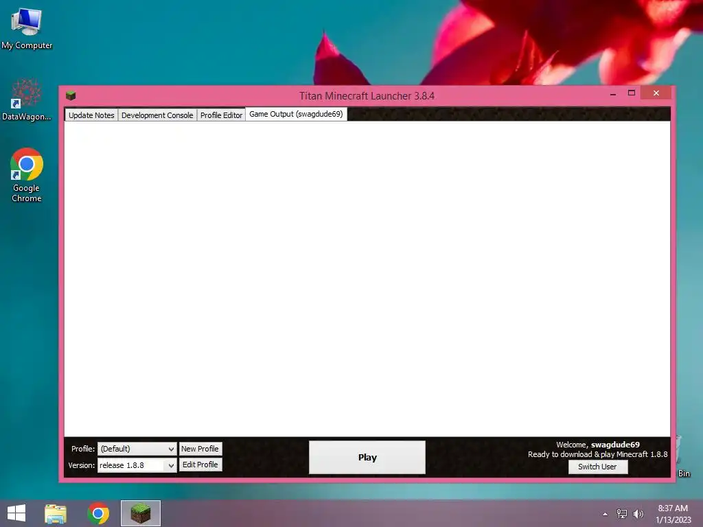Expand the Version dropdown showing release 1.8.8
The width and height of the screenshot is (703, 527).
(x=137, y=465)
